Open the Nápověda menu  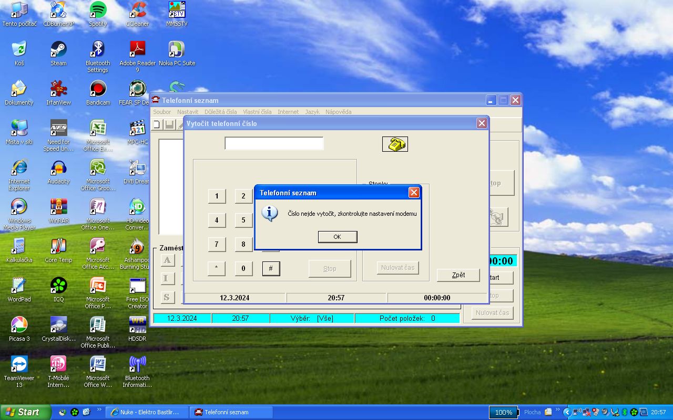tap(338, 112)
